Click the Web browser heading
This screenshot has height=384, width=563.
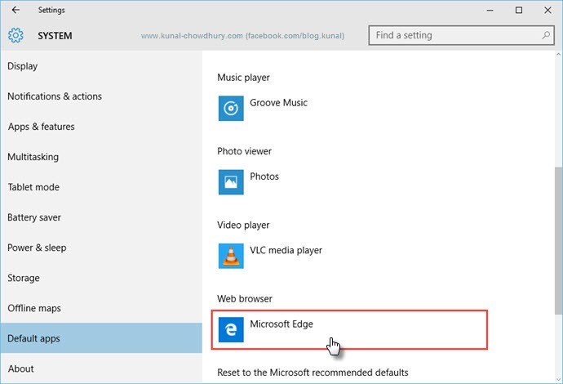[x=245, y=299]
